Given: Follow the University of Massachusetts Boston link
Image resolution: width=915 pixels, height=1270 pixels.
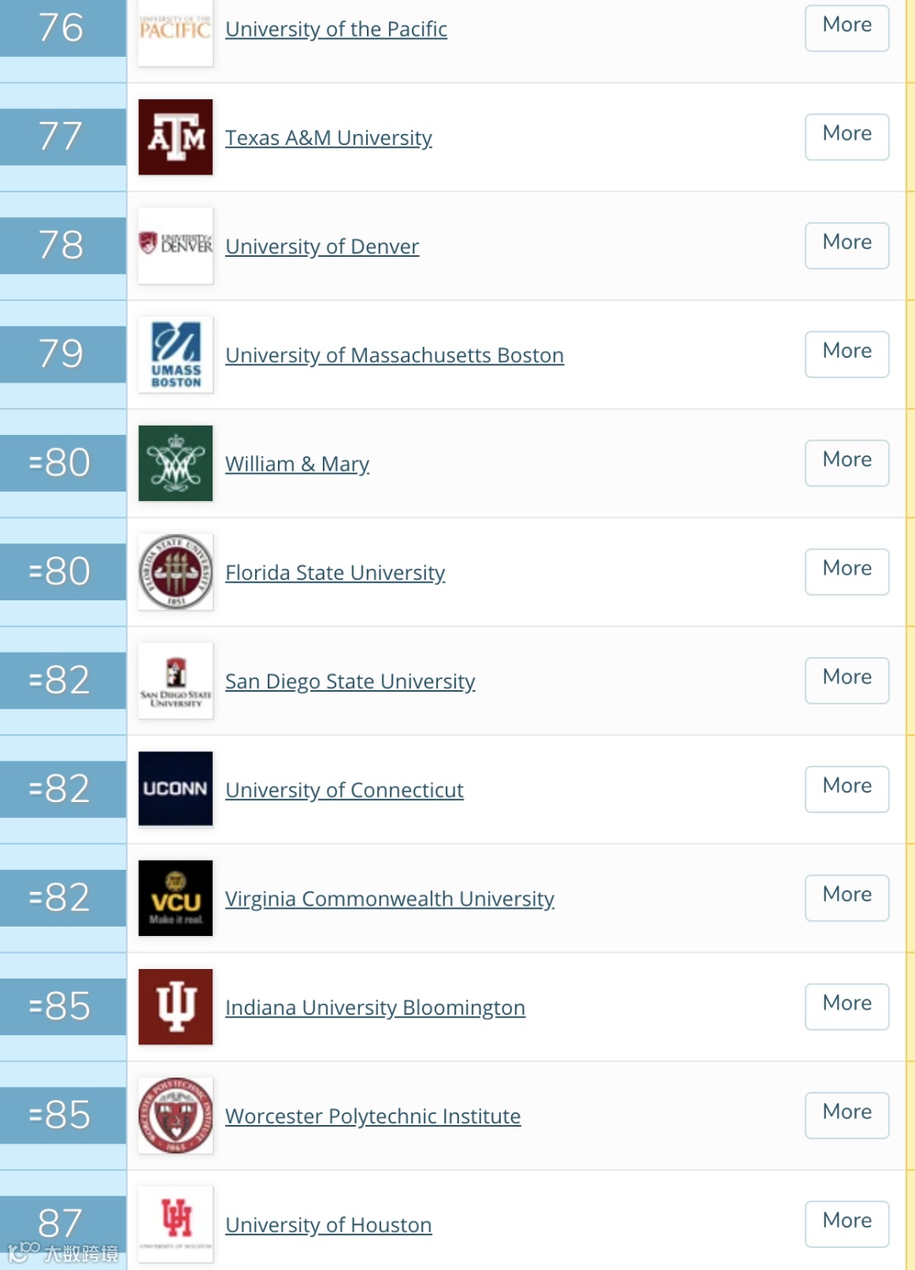Looking at the screenshot, I should (x=394, y=355).
